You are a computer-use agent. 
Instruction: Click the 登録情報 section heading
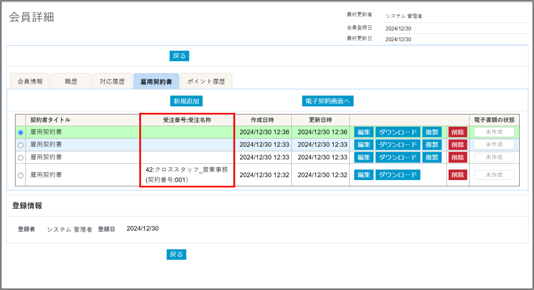pos(27,206)
